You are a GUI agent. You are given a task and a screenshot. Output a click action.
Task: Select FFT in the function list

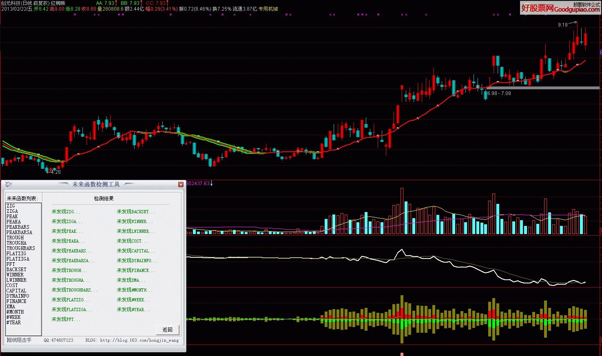[x=11, y=264]
